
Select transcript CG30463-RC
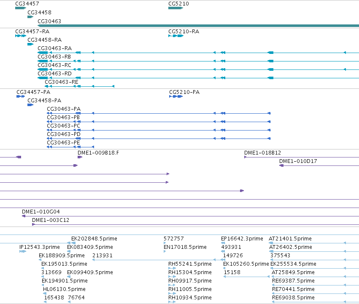(x=198, y=69)
